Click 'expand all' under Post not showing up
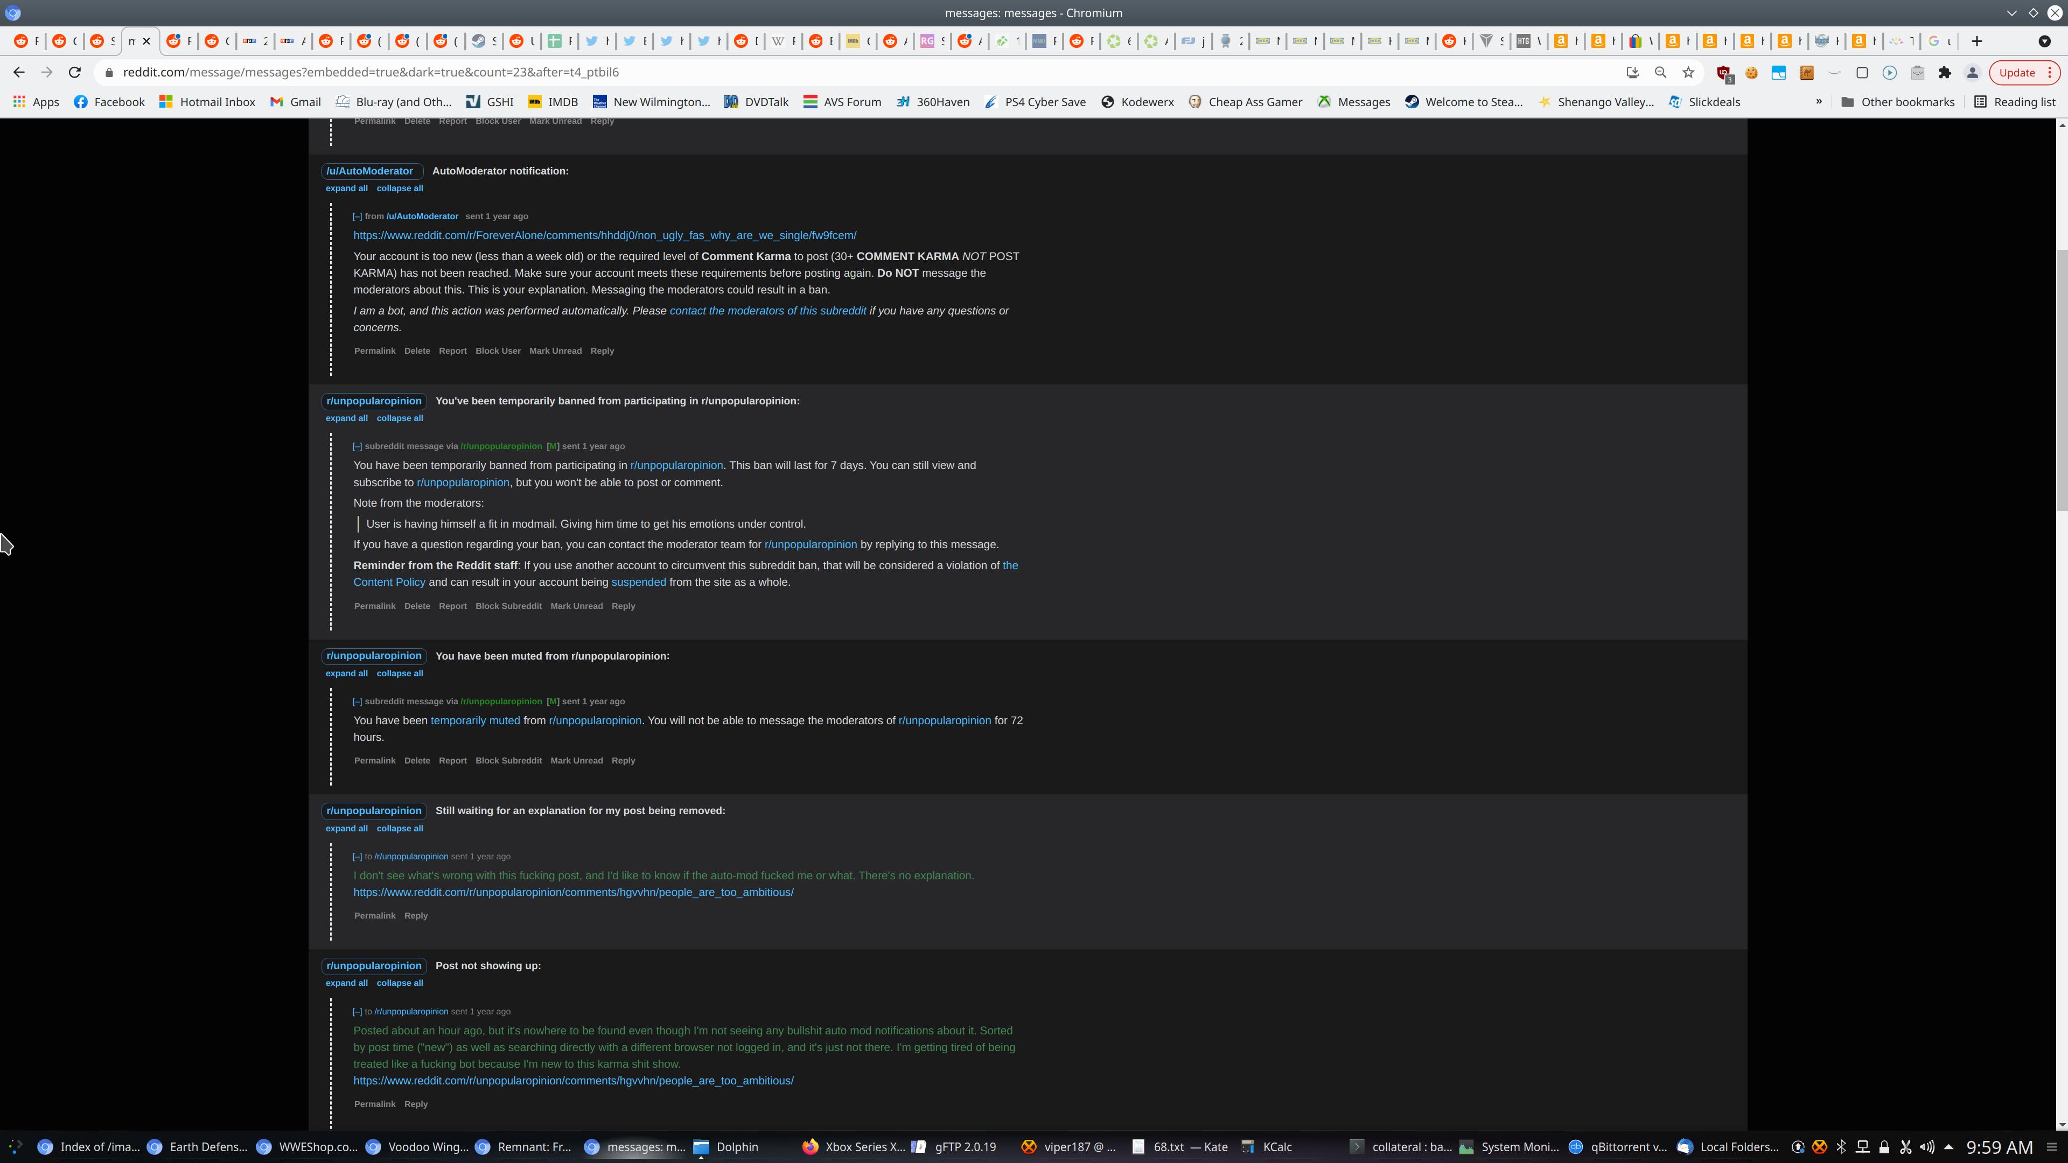This screenshot has height=1163, width=2068. pos(346,983)
